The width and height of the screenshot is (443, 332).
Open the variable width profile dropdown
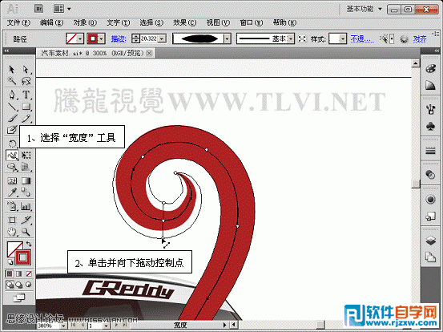pos(228,38)
